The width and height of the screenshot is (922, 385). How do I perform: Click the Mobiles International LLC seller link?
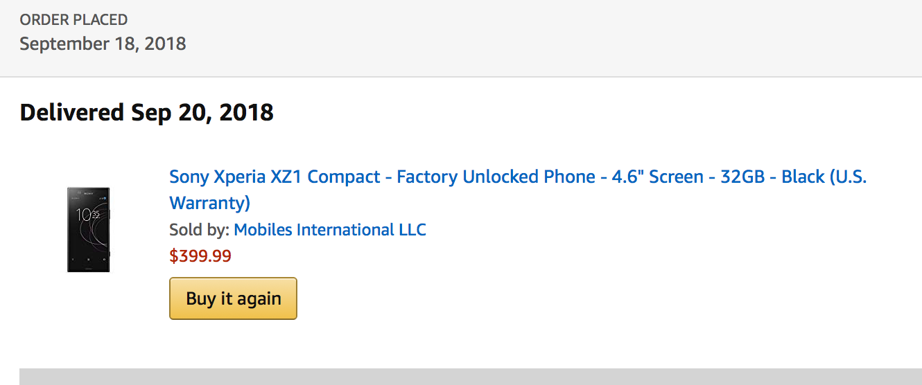(329, 230)
